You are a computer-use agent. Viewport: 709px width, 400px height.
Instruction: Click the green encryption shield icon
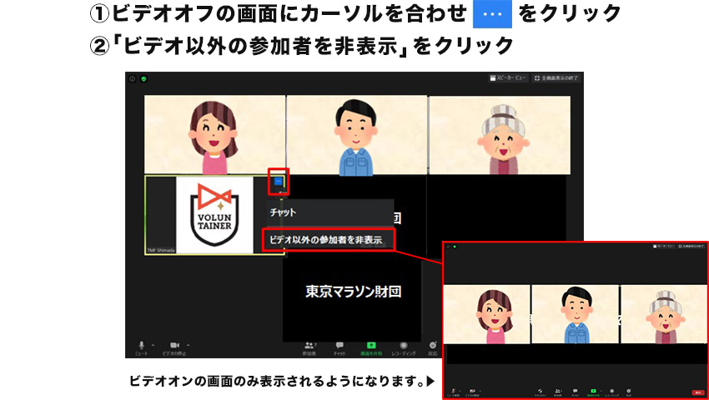[x=143, y=78]
